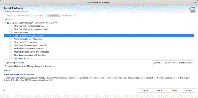Click the Expand All button

158,63
